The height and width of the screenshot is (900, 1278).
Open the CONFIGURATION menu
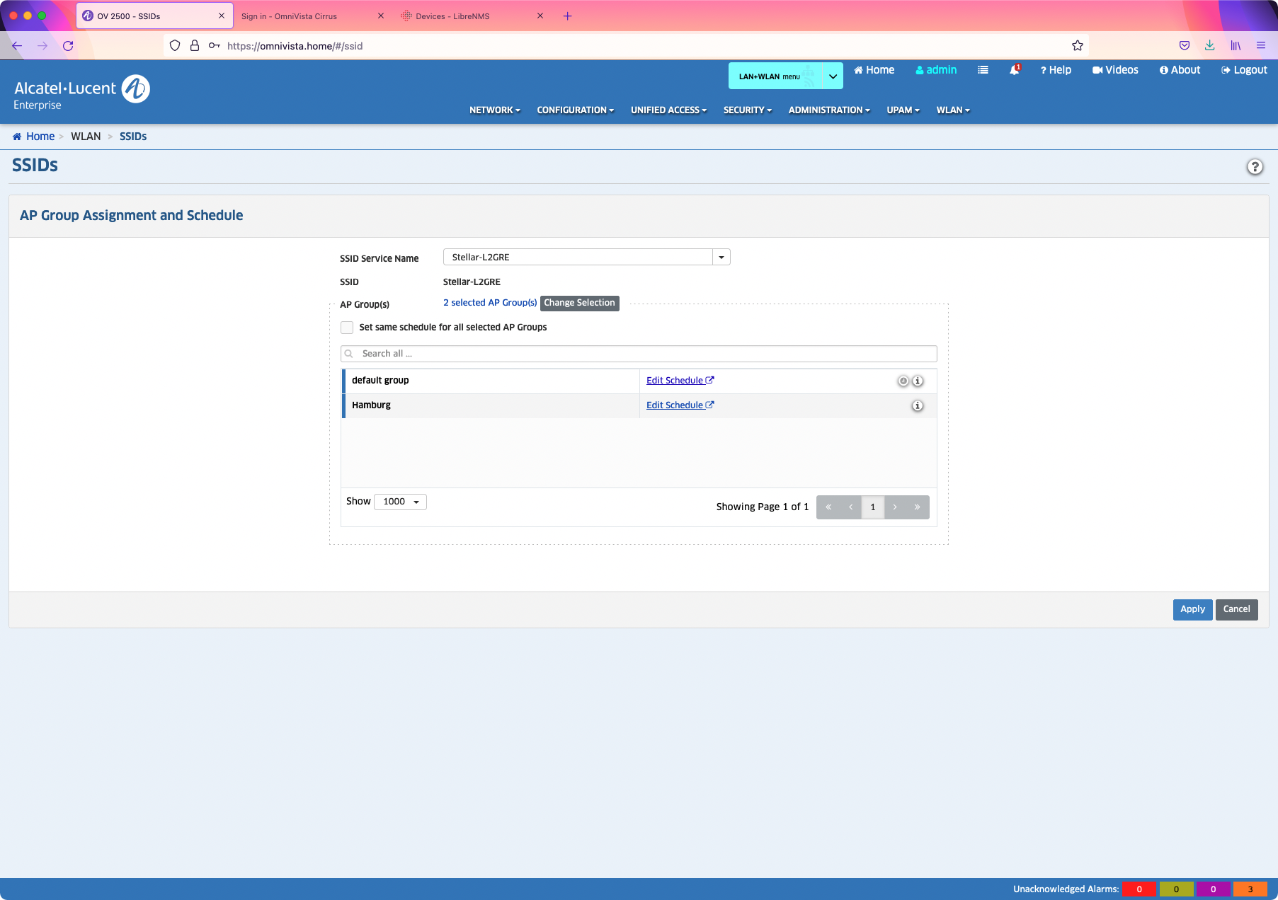click(575, 110)
